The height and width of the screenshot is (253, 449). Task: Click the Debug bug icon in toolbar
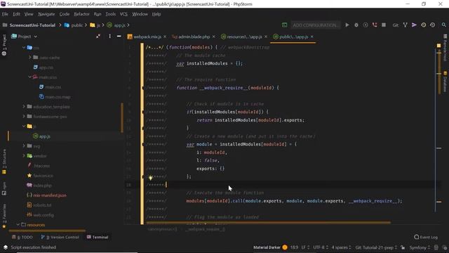(356, 25)
